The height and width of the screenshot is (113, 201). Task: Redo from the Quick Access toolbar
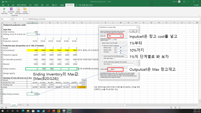coord(10,2)
